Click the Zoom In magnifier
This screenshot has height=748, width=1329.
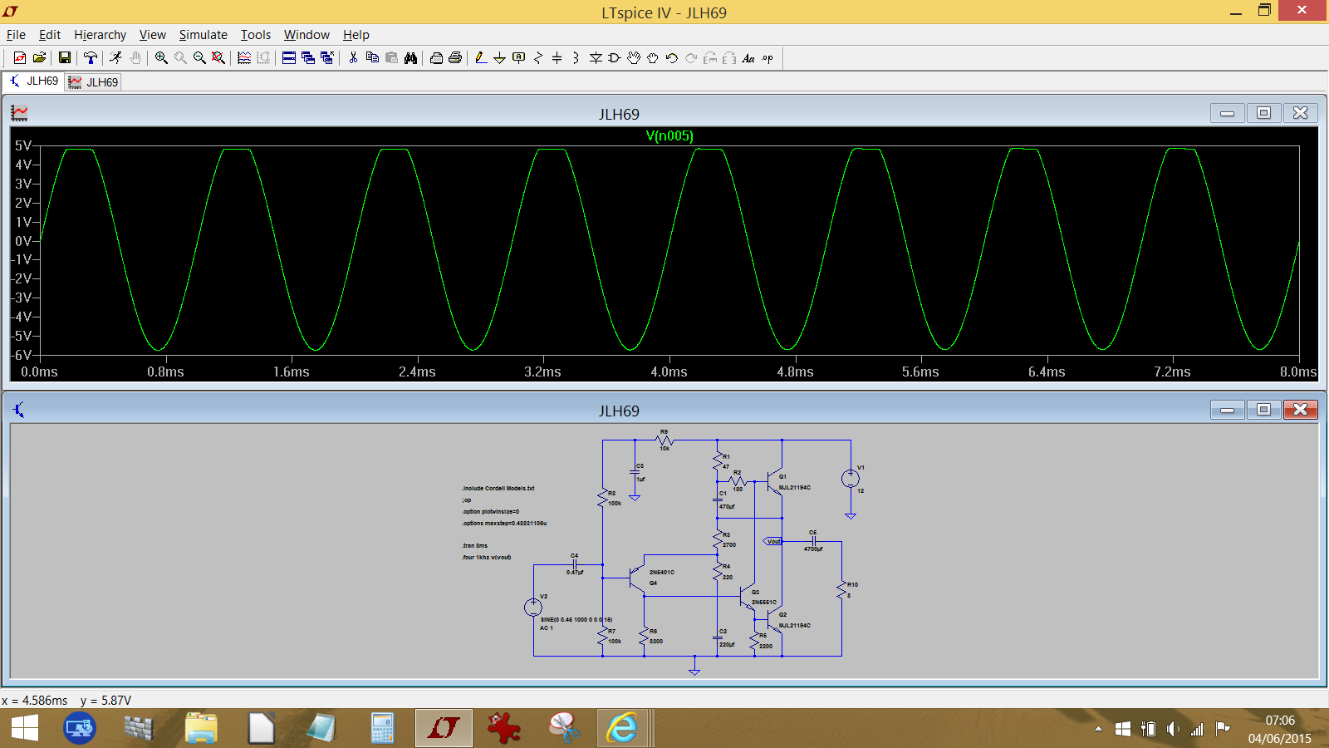pyautogui.click(x=161, y=58)
